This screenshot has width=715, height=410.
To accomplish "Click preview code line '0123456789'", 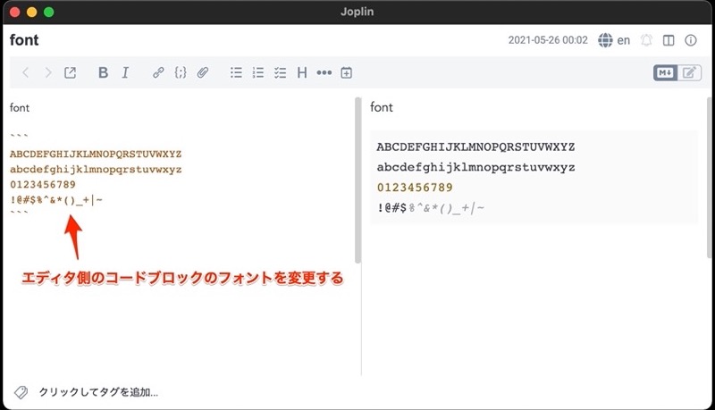I will click(415, 188).
